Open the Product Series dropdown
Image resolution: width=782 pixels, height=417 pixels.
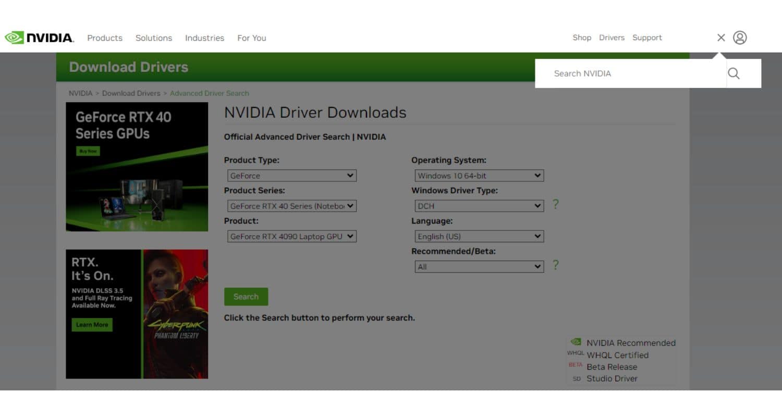[292, 206]
